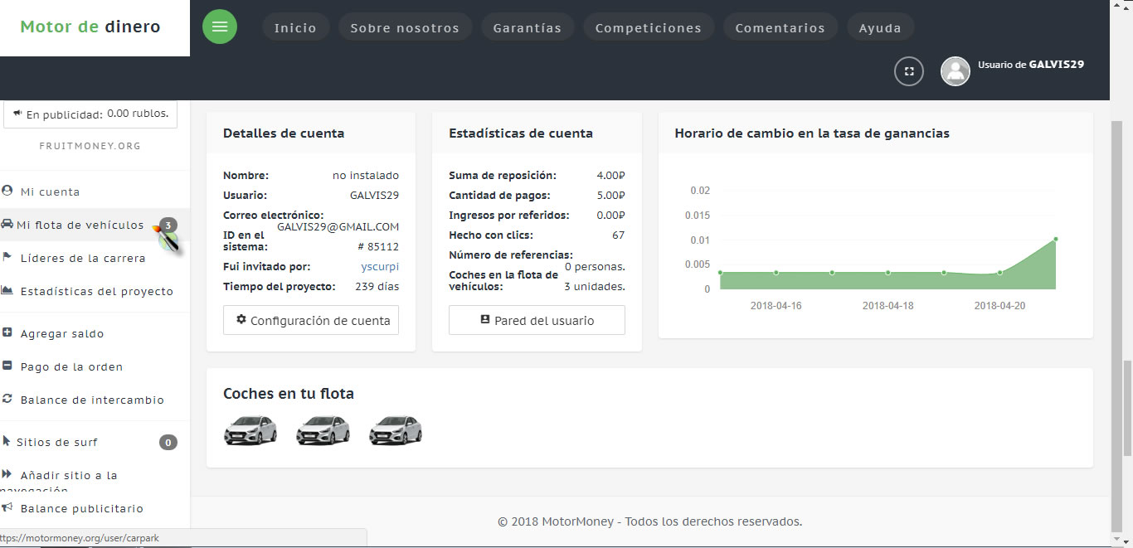This screenshot has height=548, width=1133.
Task: Open Líderes de la carrera
Action: (x=83, y=258)
